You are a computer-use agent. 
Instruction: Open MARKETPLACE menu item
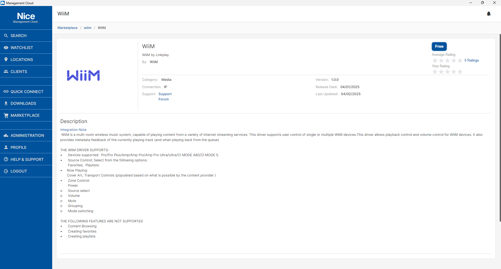click(x=26, y=115)
